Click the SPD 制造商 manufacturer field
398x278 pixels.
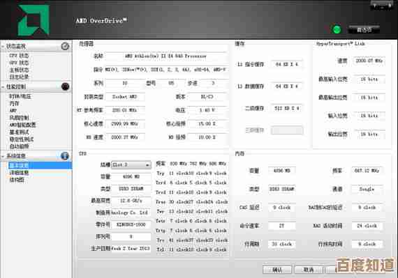(131, 213)
